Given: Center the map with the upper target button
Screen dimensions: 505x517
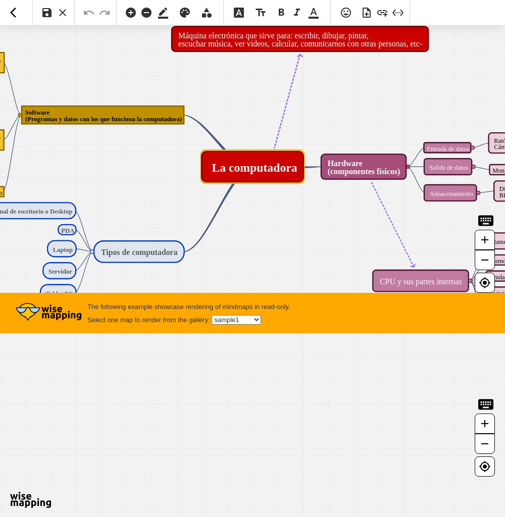Looking at the screenshot, I should (485, 283).
